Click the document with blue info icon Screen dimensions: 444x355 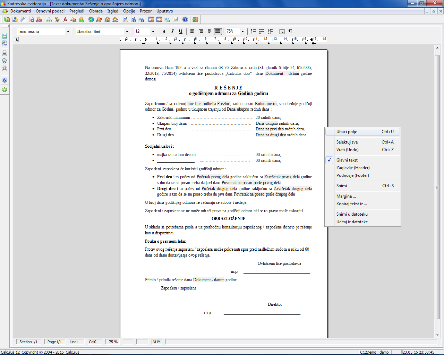coord(134,19)
